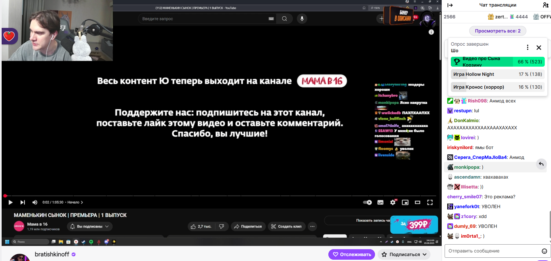This screenshot has height=261, width=551.
Task: Click yaneforkot's username in chat
Action: [467, 207]
